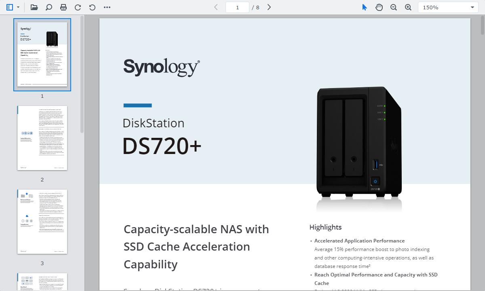This screenshot has height=291, width=485.
Task: Toggle the thumbnails sidebar
Action: pos(9,7)
